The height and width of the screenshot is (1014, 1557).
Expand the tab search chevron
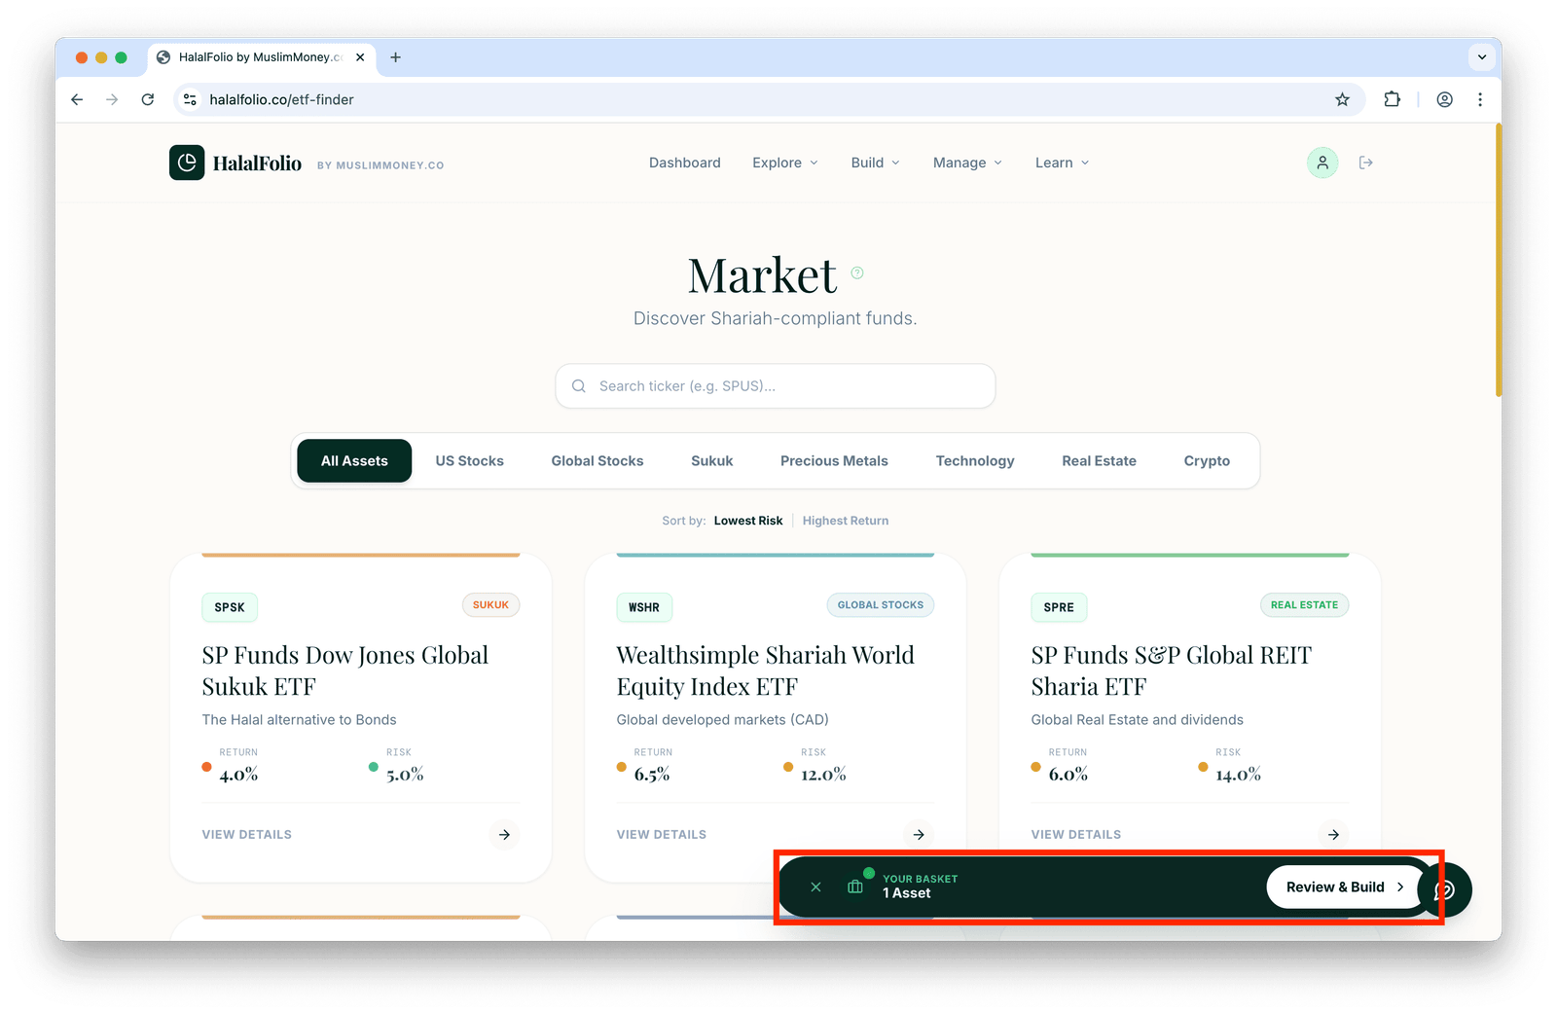click(1482, 57)
